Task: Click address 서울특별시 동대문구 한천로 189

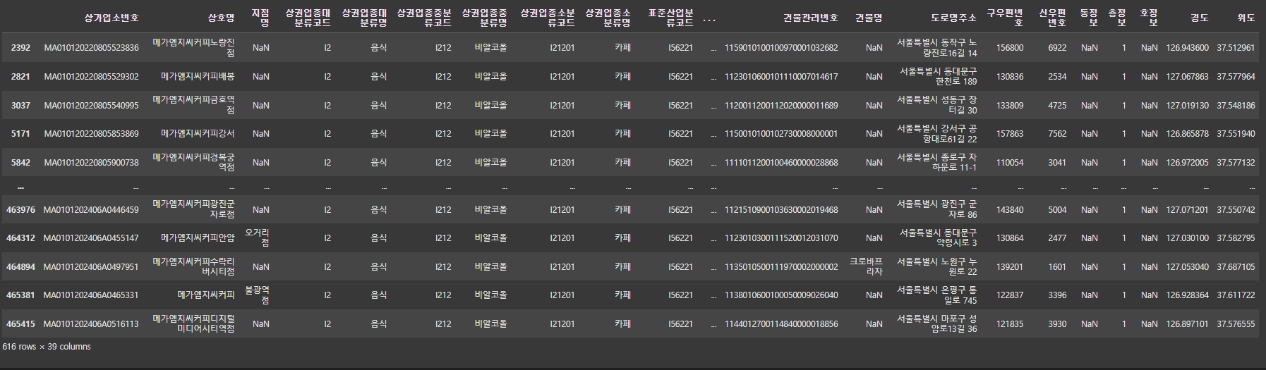Action: pyautogui.click(x=939, y=76)
